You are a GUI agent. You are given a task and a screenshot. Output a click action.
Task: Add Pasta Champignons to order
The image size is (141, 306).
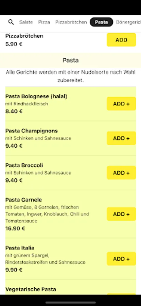coord(121,138)
